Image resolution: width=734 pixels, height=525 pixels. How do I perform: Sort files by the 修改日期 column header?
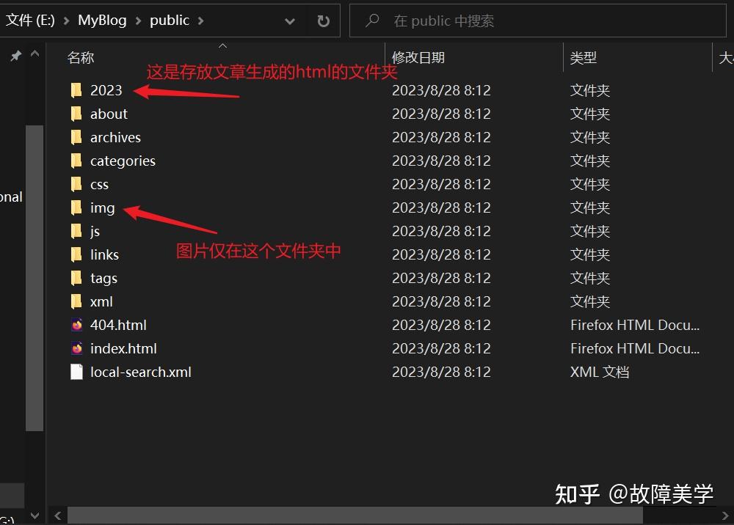click(420, 57)
